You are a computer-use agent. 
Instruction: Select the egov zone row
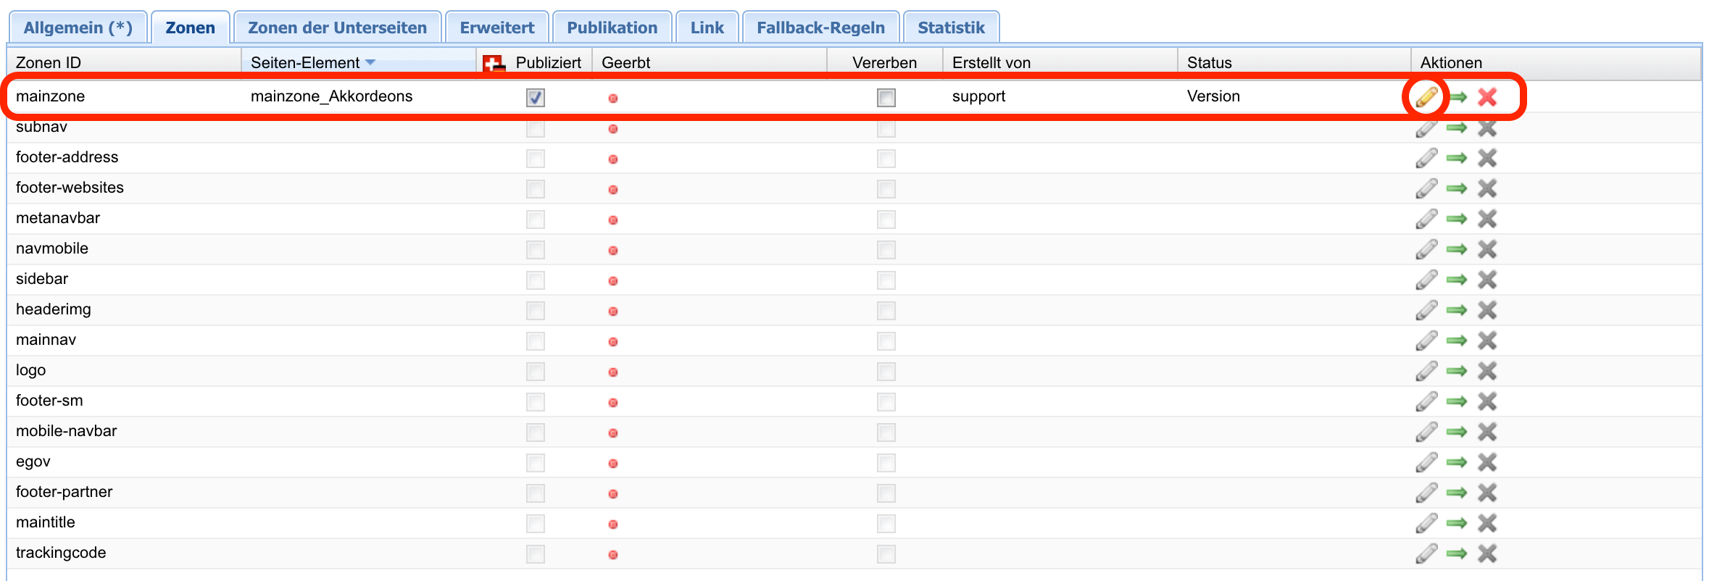click(854, 462)
